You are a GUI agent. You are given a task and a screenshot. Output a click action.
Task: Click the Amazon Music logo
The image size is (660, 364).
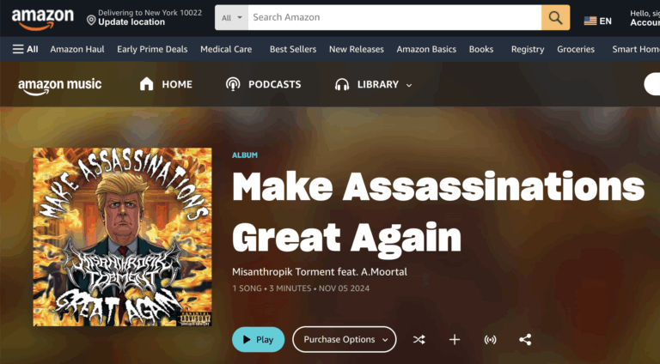(59, 86)
